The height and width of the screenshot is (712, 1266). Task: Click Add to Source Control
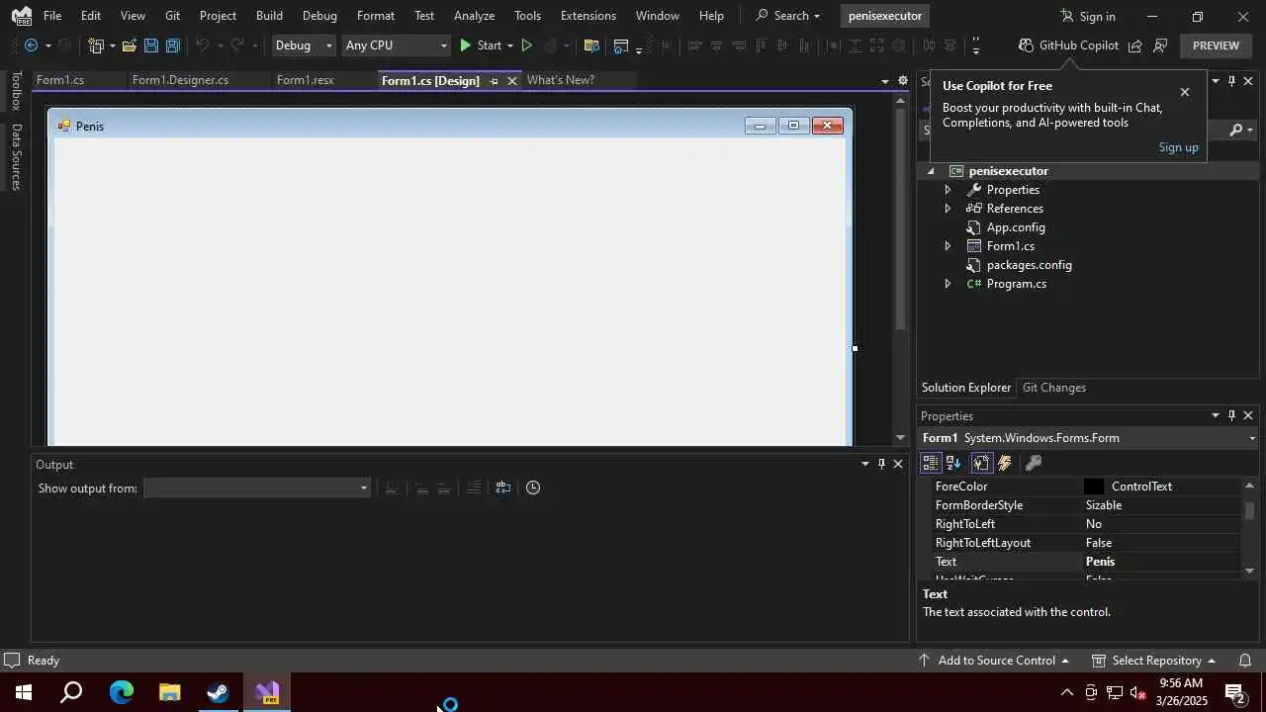tap(994, 661)
